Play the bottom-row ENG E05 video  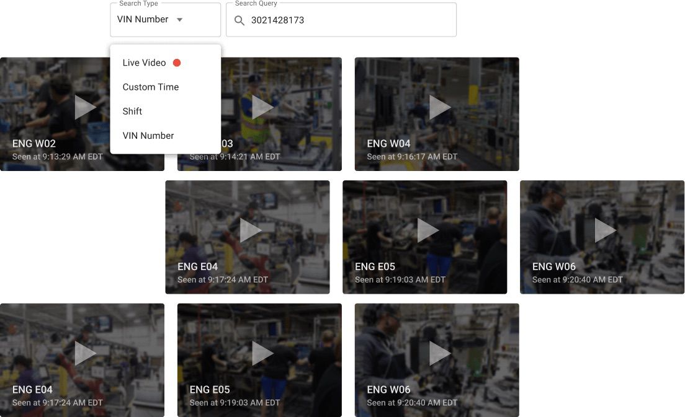[262, 353]
